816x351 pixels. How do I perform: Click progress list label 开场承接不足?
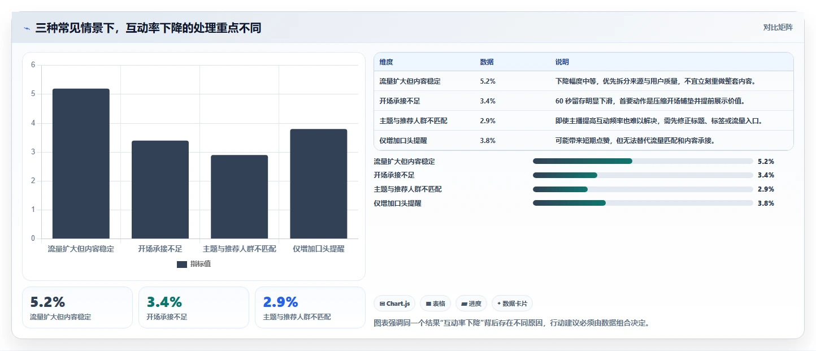click(x=394, y=175)
